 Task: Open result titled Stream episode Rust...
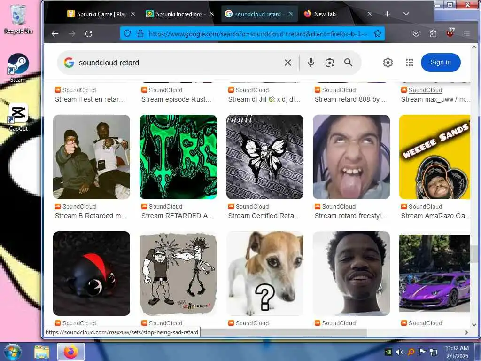[x=177, y=99]
